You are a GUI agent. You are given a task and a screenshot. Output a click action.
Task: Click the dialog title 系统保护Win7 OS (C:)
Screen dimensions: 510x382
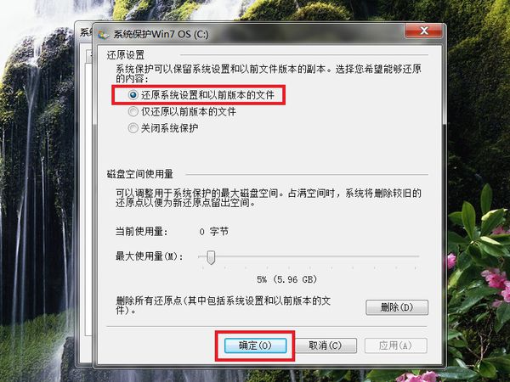coord(161,34)
